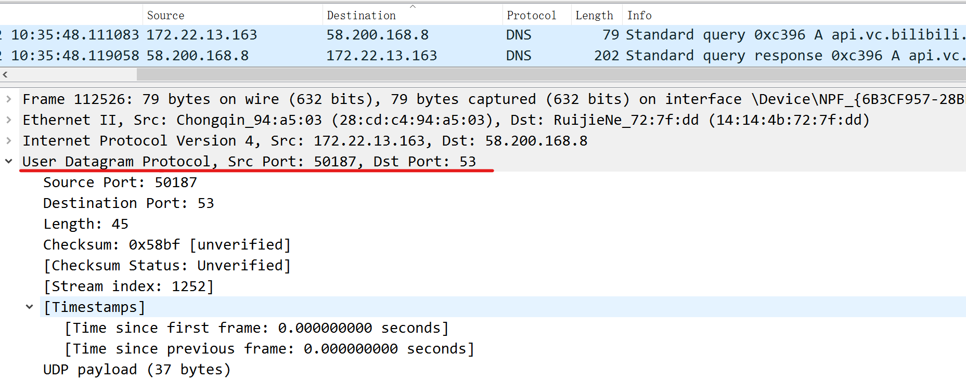Select the UDP payload (37 bytes) entry
The height and width of the screenshot is (379, 966).
coord(136,369)
